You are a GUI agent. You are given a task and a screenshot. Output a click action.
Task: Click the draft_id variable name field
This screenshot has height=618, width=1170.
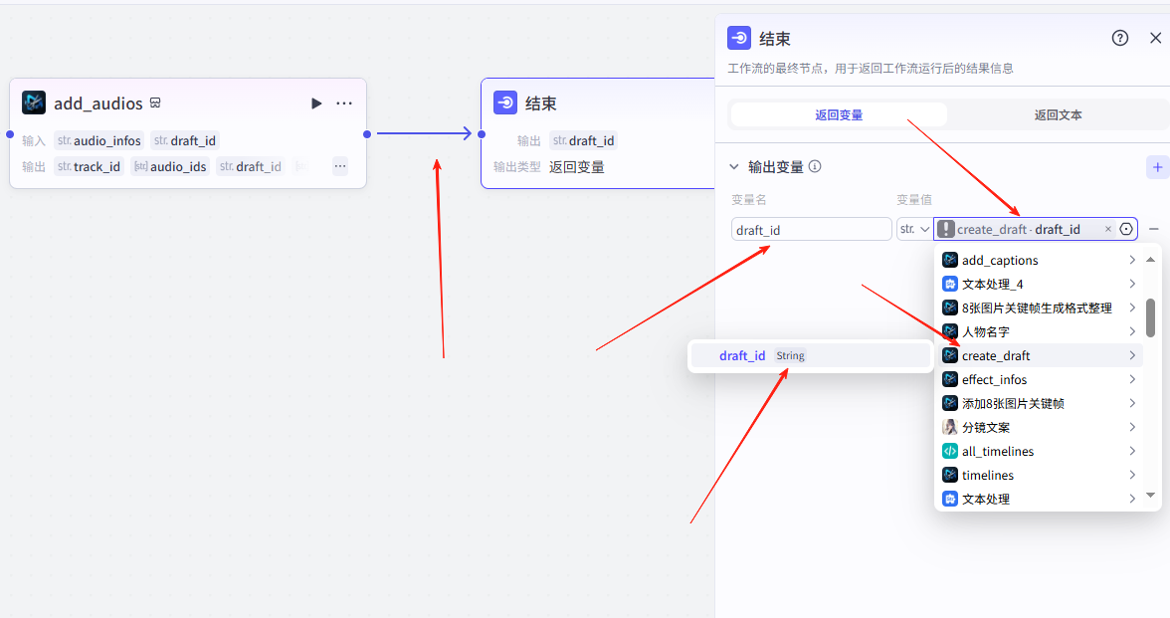[x=811, y=230]
